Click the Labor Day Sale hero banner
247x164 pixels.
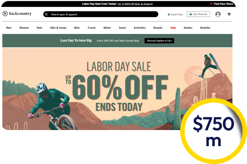click(x=117, y=89)
